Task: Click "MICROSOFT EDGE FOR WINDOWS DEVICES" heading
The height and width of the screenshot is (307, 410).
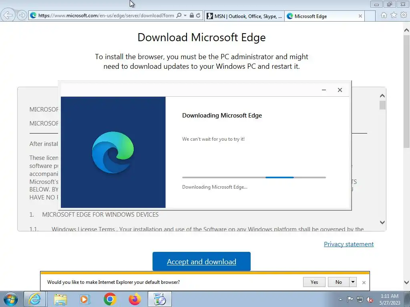Action: pyautogui.click(x=100, y=215)
